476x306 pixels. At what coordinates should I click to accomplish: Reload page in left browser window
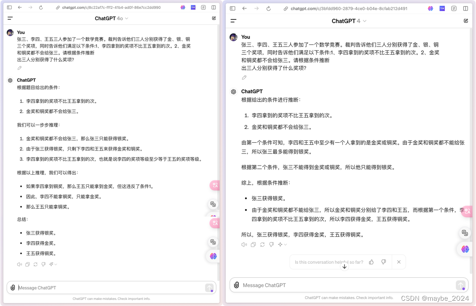41,7
